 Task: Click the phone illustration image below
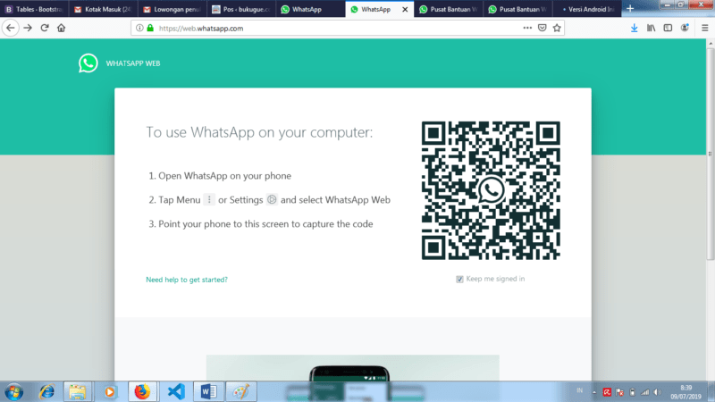[352, 368]
